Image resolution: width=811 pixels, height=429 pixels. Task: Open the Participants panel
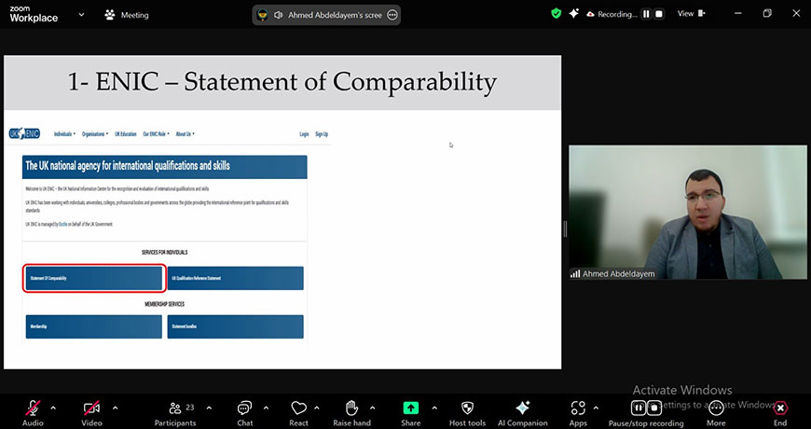coord(175,413)
